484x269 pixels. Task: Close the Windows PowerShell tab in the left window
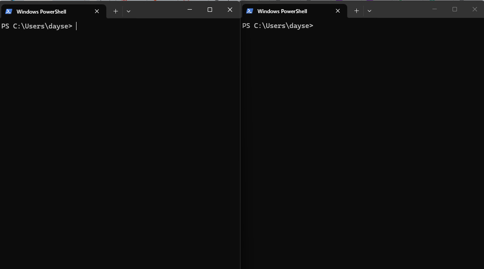click(97, 11)
